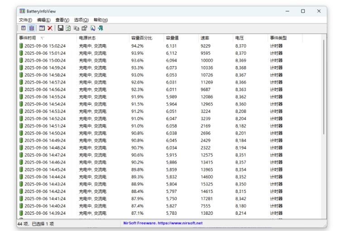This screenshot has height=231, width=344.
Task: Click battery icon of 14:46:24 row
Action: point(21,162)
